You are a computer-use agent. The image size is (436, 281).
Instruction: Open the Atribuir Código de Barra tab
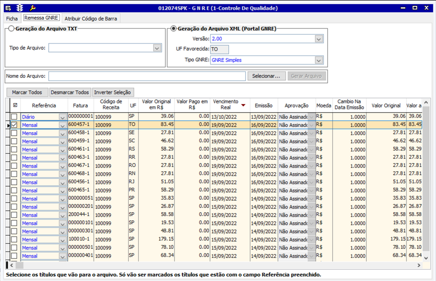(x=91, y=18)
